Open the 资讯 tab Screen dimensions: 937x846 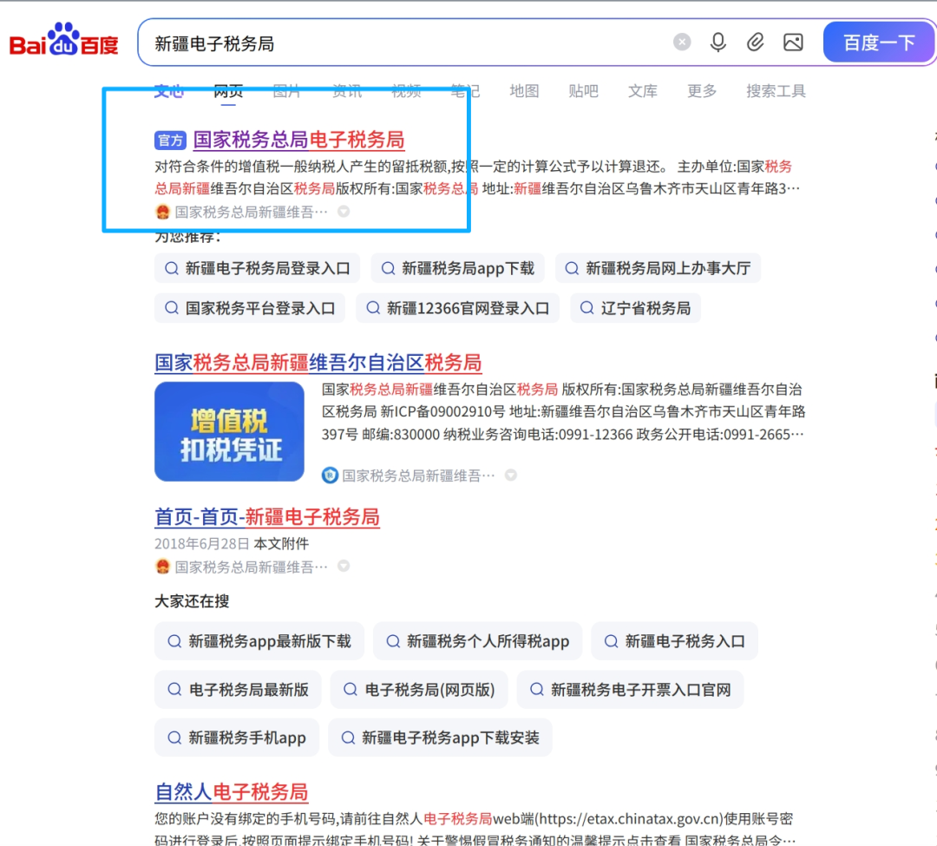point(346,91)
